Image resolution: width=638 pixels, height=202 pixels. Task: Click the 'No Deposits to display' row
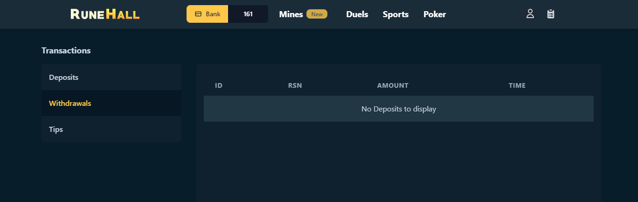click(x=398, y=109)
